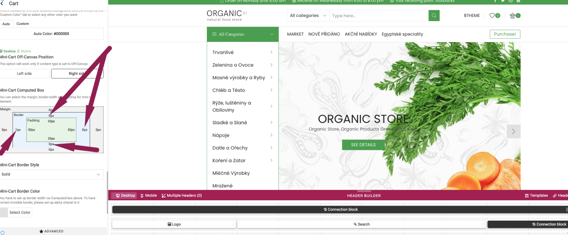The image size is (568, 235).
Task: Open MARKET menu item
Action: 295,34
